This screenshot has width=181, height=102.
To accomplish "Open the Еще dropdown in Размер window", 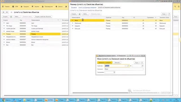I will click(164, 14).
